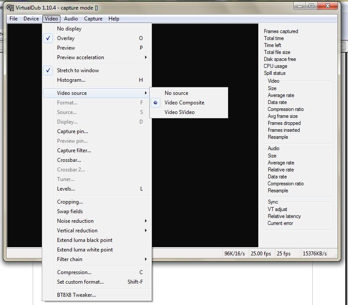Click the Disk space free label
Screen dimensions: 348x305
pos(280,59)
